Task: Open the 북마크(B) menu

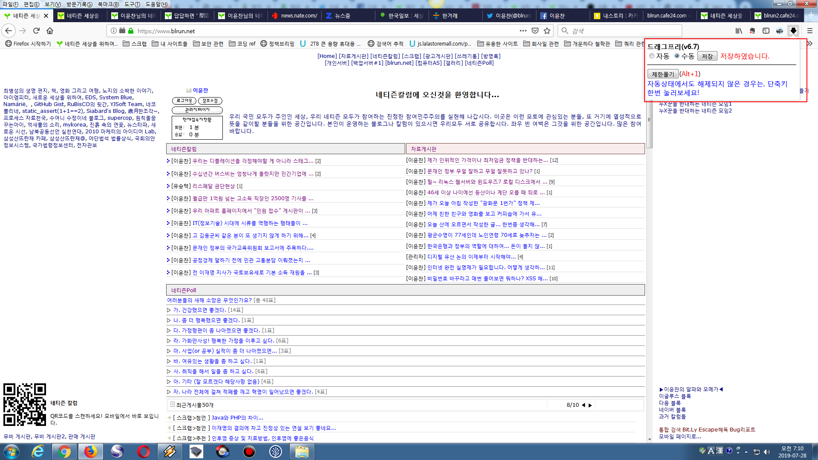Action: pyautogui.click(x=109, y=4)
